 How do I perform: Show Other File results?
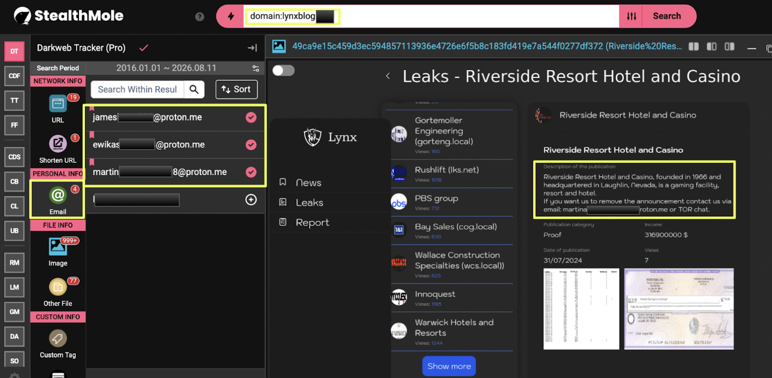click(x=58, y=292)
